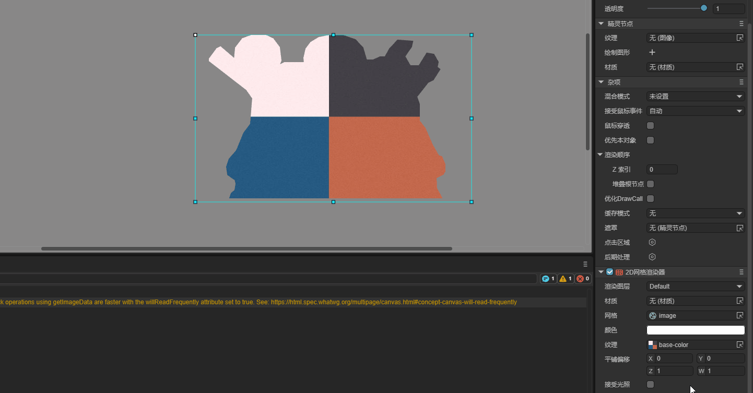Disable the 2D网格渲染器 component checkbox
753x393 pixels.
click(x=610, y=272)
